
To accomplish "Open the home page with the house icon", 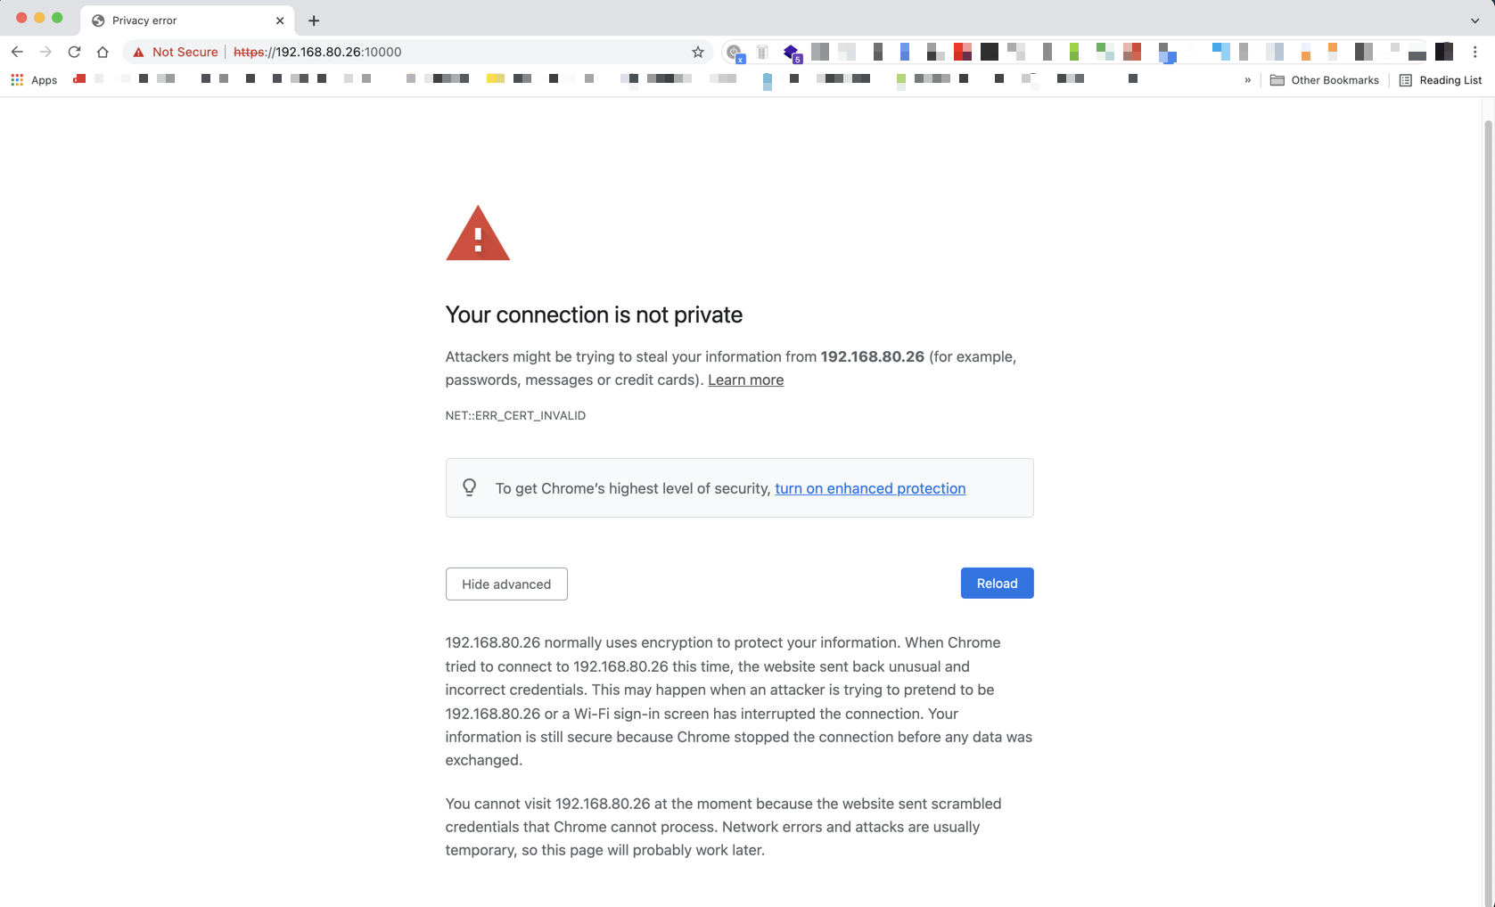I will pyautogui.click(x=103, y=52).
